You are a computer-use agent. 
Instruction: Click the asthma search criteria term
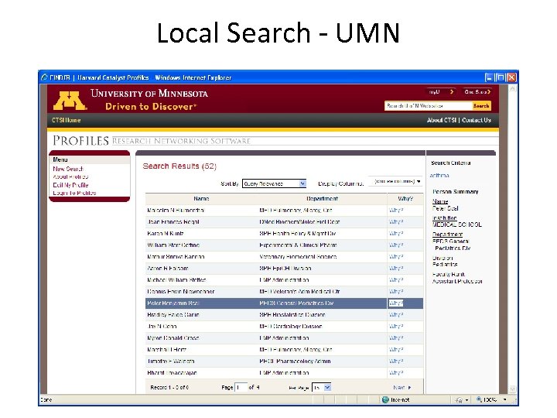coord(439,175)
